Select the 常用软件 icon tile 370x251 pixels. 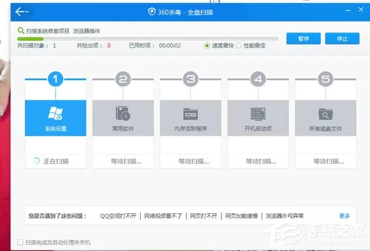click(x=123, y=118)
